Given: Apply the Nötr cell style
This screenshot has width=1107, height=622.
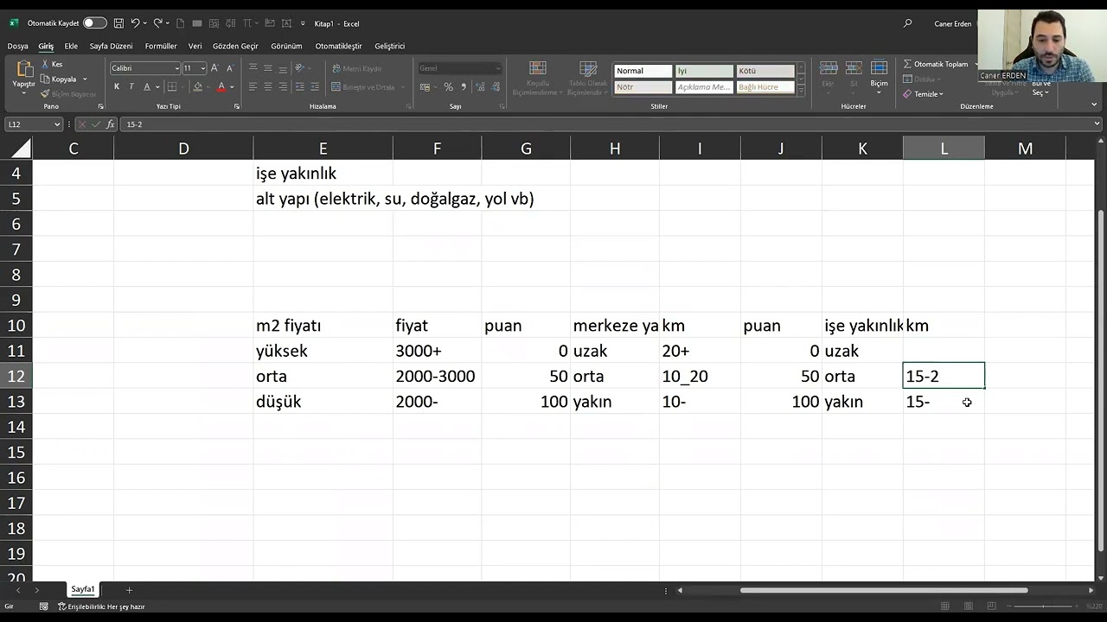Looking at the screenshot, I should (x=643, y=87).
